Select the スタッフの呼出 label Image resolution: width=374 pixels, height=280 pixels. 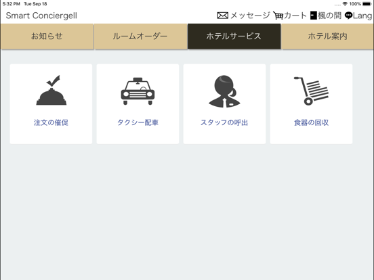click(x=224, y=122)
